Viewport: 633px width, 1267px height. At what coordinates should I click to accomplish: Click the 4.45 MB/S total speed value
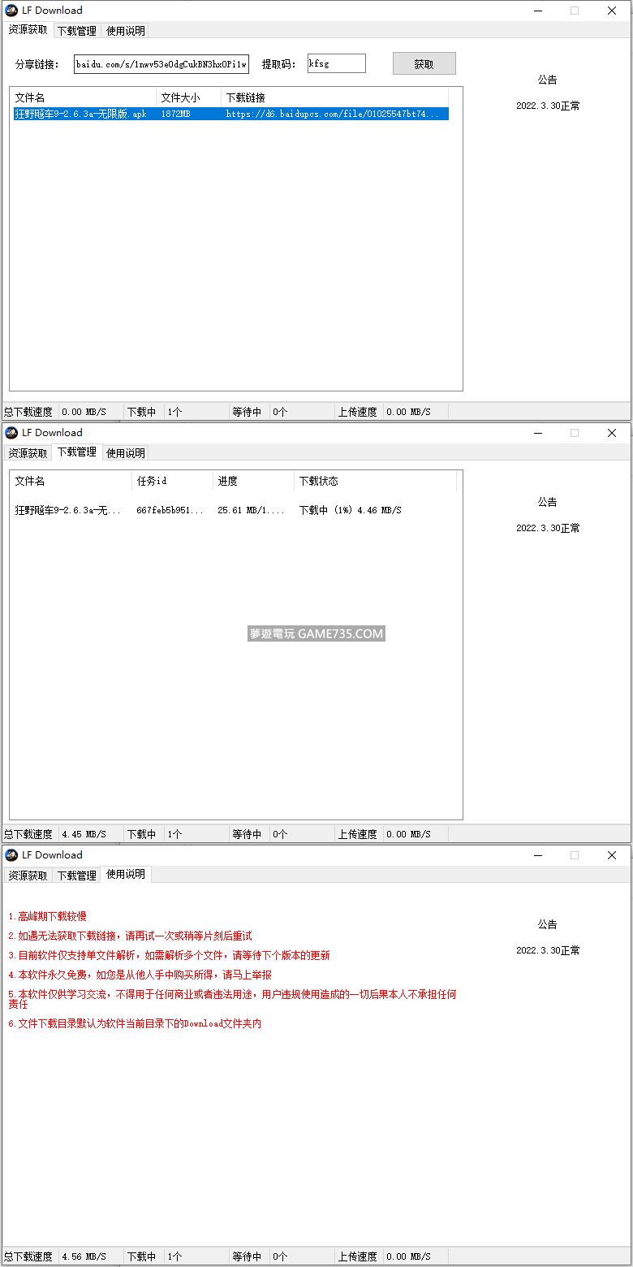pos(84,834)
